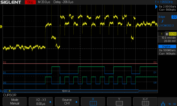The width and height of the screenshot is (177, 106).
Task: Click the 8.00µs cursor delta value
Action: pyautogui.click(x=41, y=103)
